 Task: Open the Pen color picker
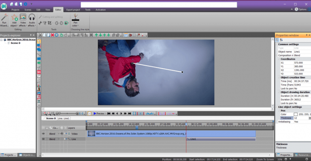pyautogui.click(x=75, y=20)
